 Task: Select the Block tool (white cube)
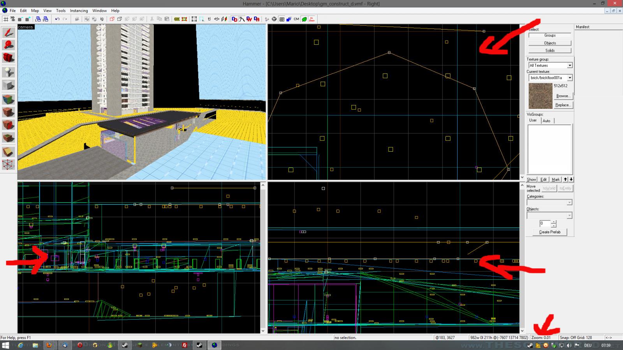9,85
